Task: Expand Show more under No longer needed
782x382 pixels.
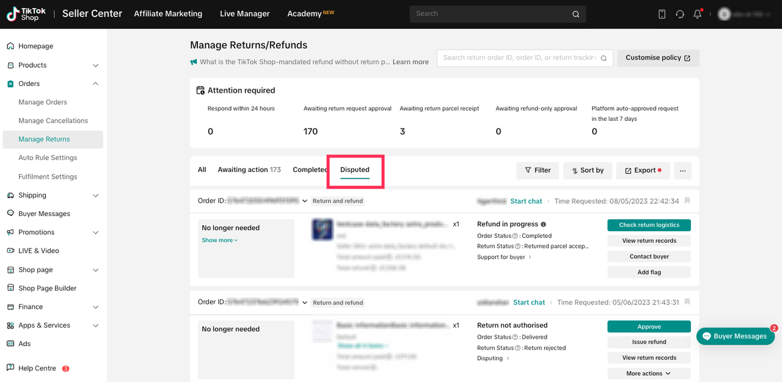Action: (x=220, y=240)
